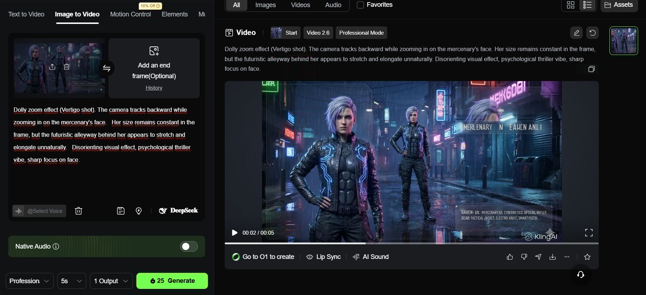
Task: Like the video with thumbs up
Action: pyautogui.click(x=510, y=257)
